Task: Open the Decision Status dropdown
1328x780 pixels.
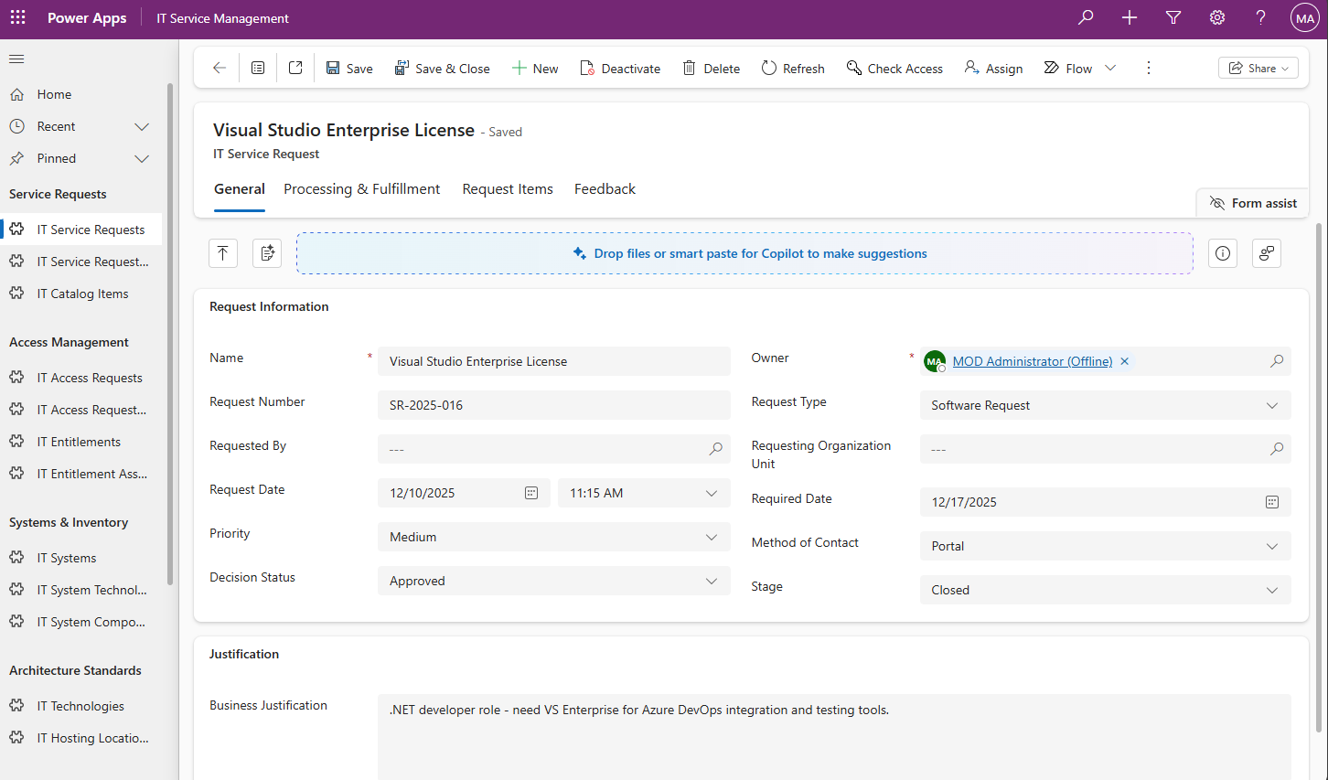Action: click(x=554, y=581)
